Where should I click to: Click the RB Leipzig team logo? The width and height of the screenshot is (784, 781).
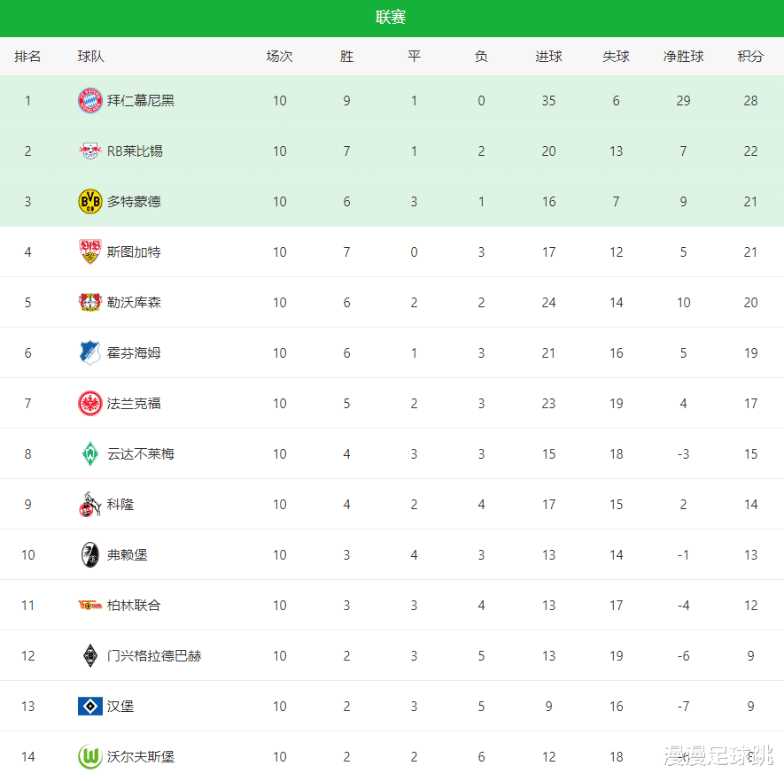[x=90, y=151]
